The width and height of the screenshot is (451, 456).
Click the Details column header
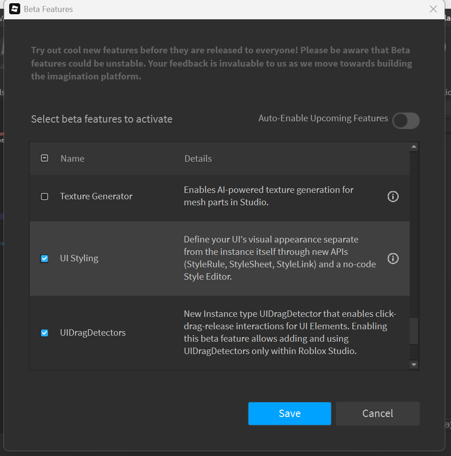point(198,158)
